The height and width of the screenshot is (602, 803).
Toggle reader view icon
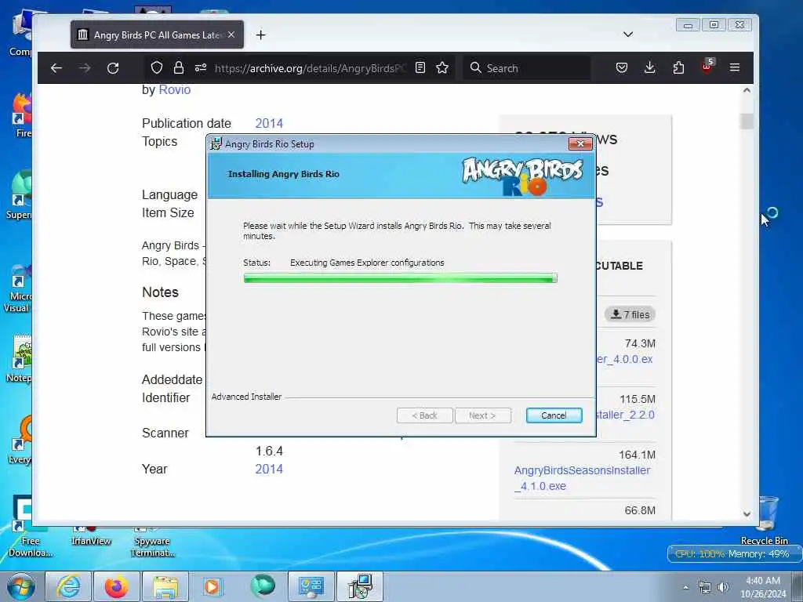coord(420,67)
